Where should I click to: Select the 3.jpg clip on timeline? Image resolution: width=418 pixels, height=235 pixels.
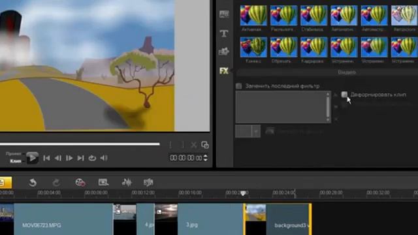click(210, 219)
